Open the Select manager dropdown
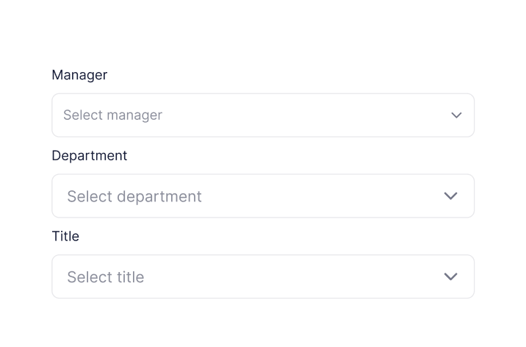This screenshot has height=347, width=526. pyautogui.click(x=263, y=115)
